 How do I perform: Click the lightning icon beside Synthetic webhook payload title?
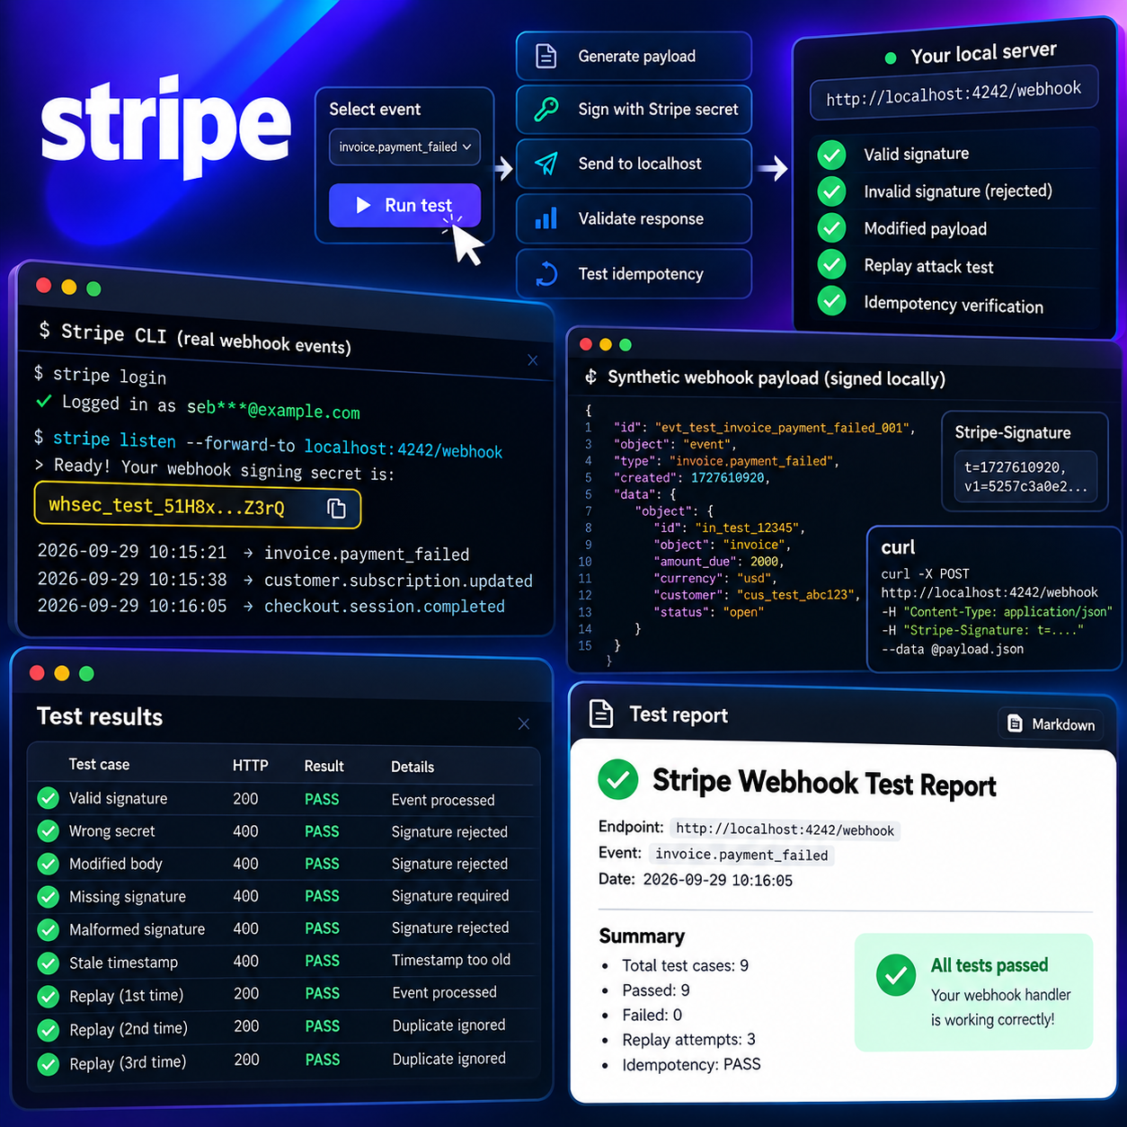pyautogui.click(x=590, y=377)
